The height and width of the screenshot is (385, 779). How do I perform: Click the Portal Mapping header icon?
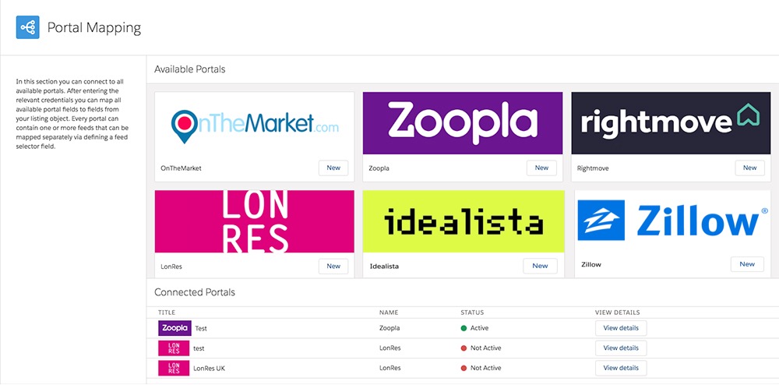tap(27, 27)
